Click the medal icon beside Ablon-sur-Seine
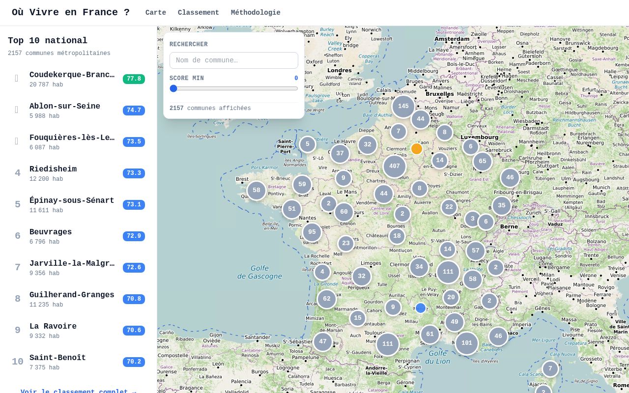This screenshot has height=393, width=629. 17,110
